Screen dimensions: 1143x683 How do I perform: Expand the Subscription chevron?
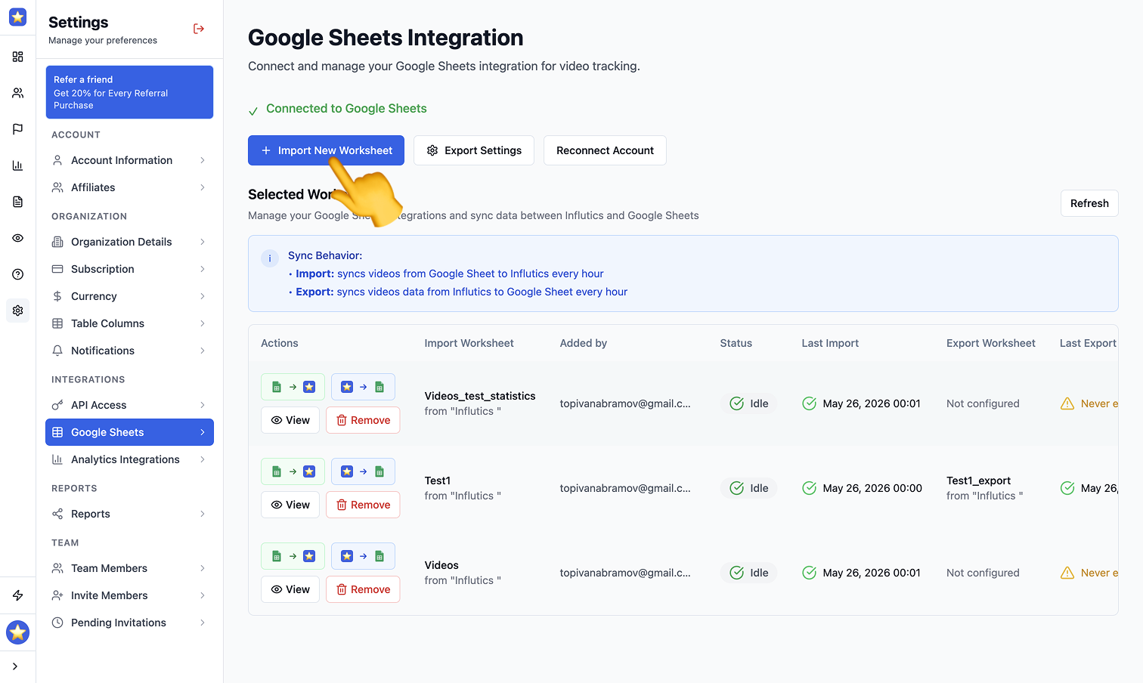point(203,269)
